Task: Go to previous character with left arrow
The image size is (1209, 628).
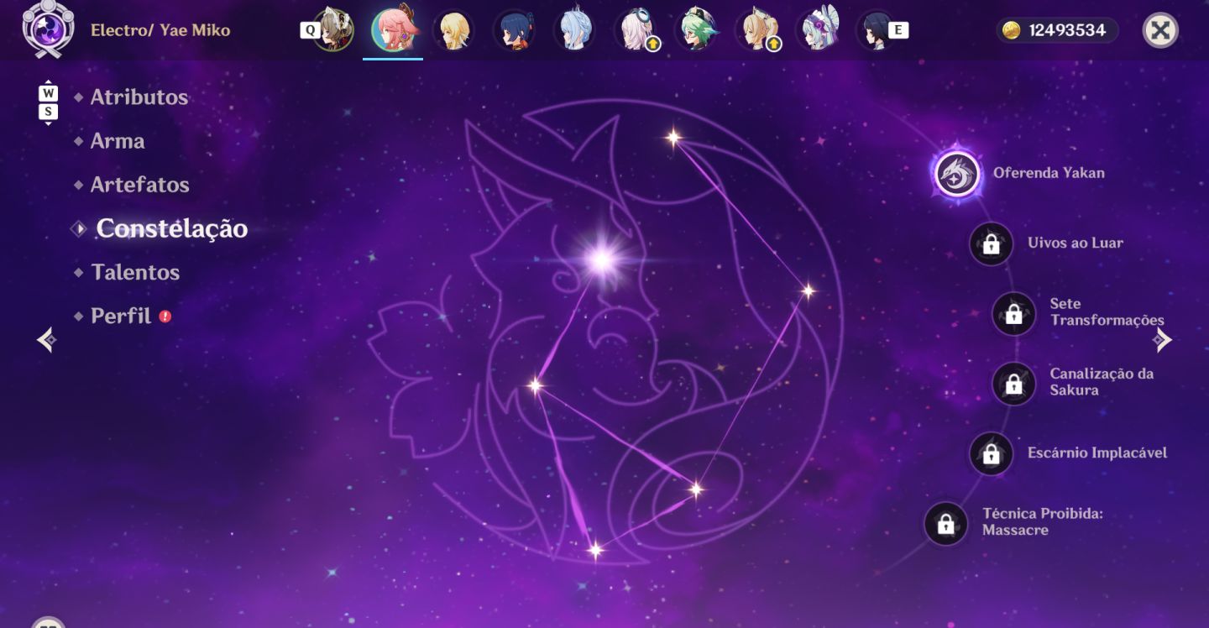Action: 47,339
